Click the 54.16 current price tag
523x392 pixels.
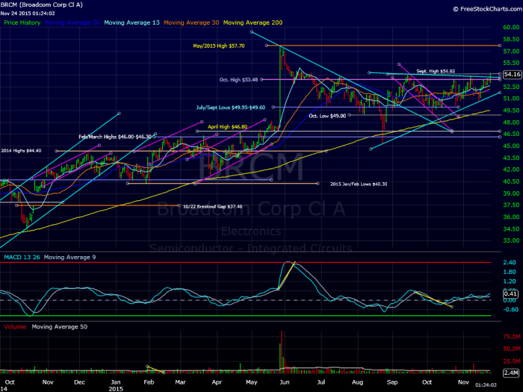click(512, 75)
